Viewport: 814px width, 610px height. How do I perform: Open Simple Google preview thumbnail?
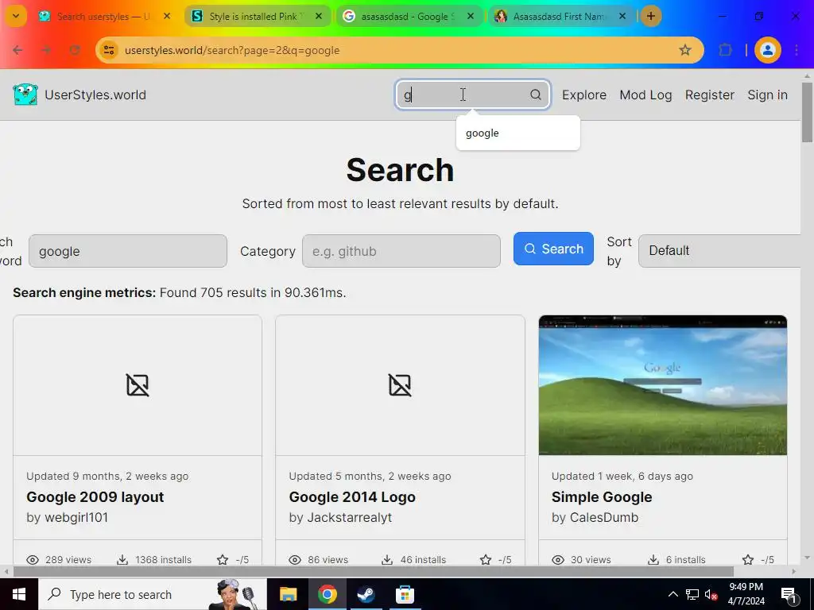point(663,385)
